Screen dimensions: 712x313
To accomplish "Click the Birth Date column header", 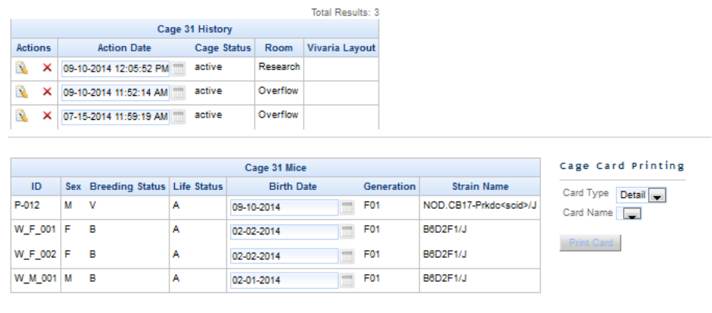I will [x=293, y=187].
